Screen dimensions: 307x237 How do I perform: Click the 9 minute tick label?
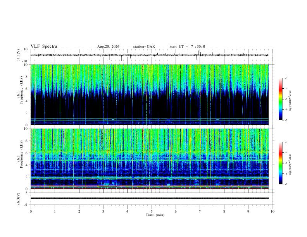click(x=248, y=211)
